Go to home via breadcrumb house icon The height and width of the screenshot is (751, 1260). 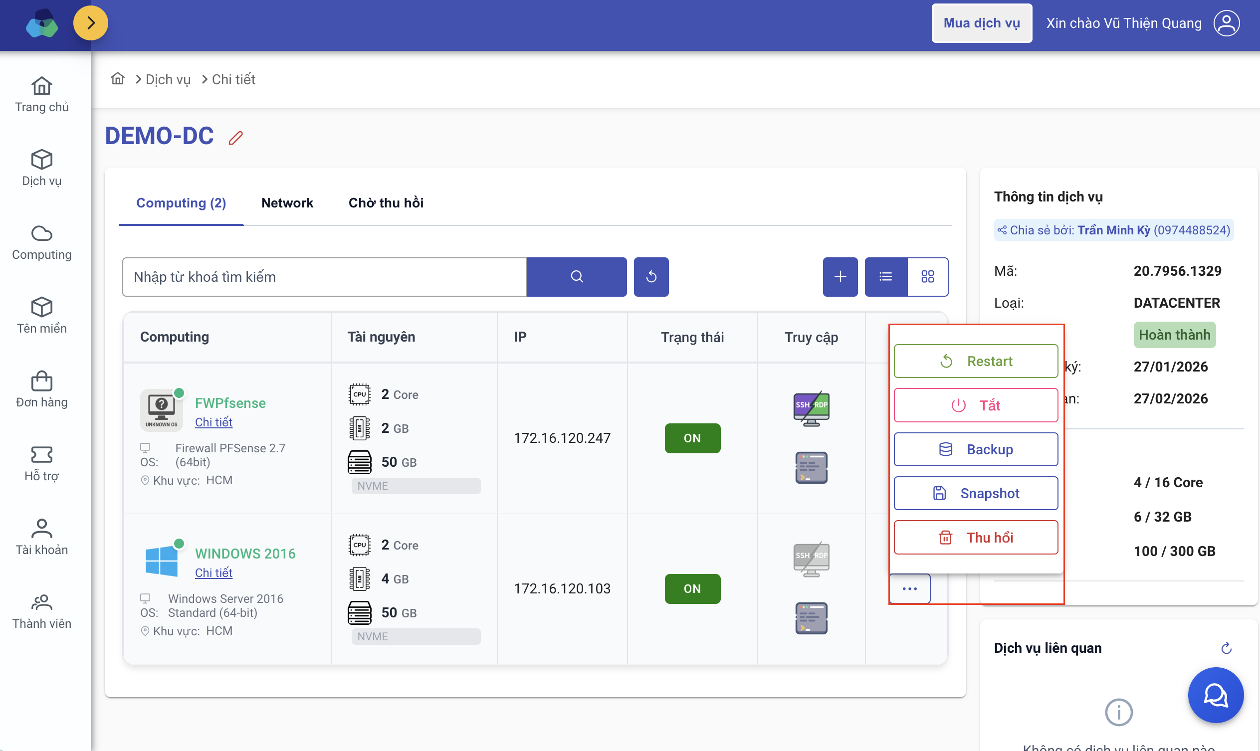click(x=118, y=79)
